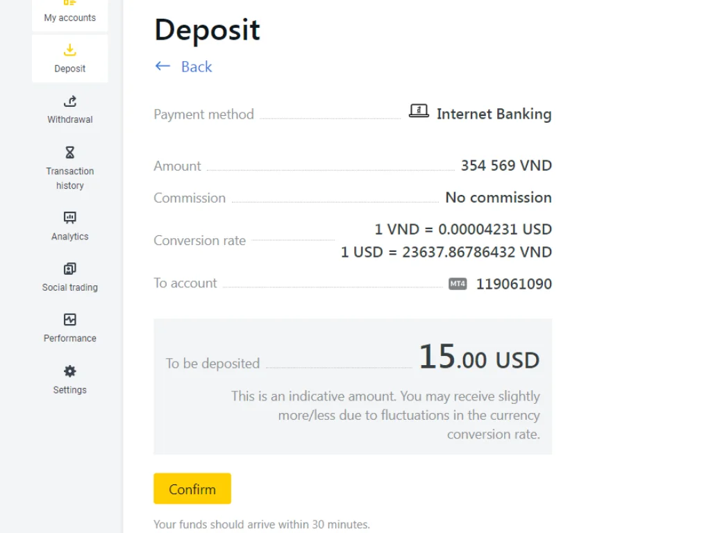Click the Transaction history hourglass icon
This screenshot has width=711, height=533.
(x=69, y=153)
